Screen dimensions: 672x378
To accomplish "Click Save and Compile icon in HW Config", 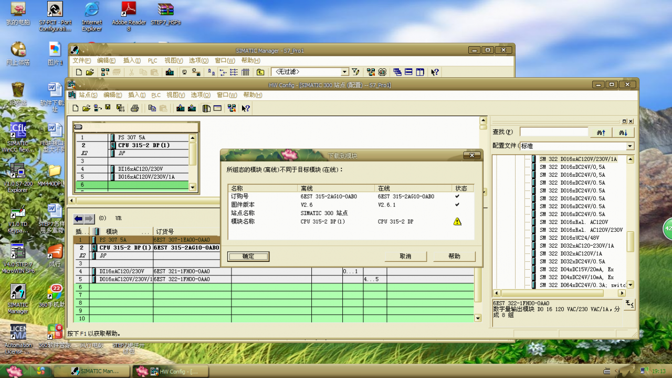I will tap(120, 108).
